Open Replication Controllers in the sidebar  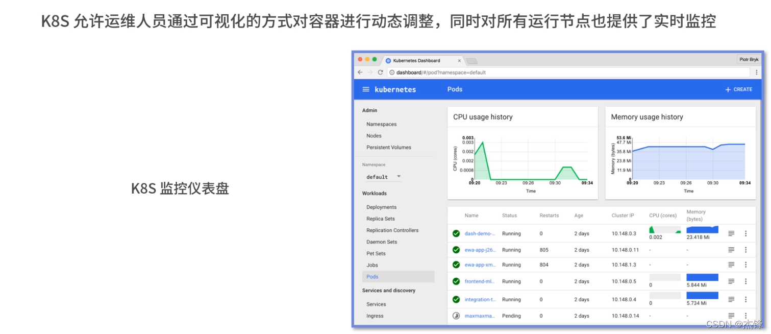(392, 230)
